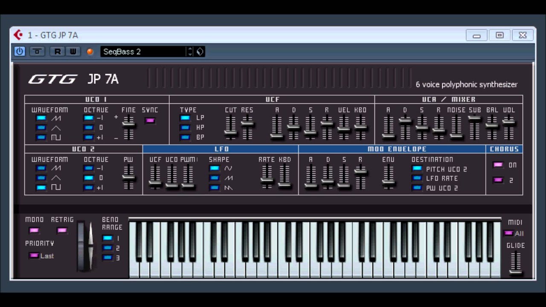Maximize the GTG JP 7A window

500,35
